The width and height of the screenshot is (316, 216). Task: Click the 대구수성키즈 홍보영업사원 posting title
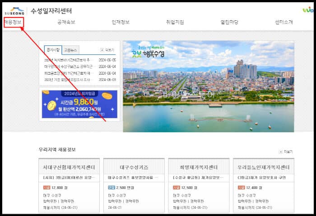coord(133,178)
